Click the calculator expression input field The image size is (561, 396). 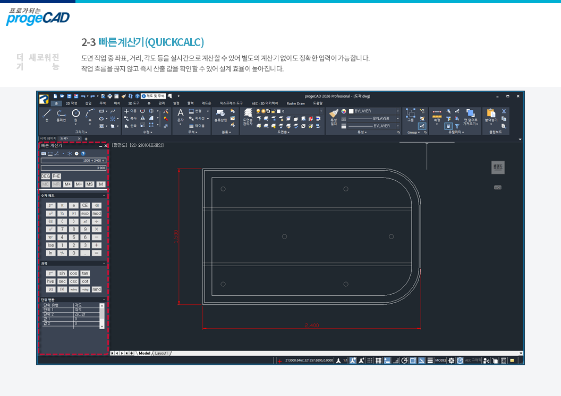[73, 161]
